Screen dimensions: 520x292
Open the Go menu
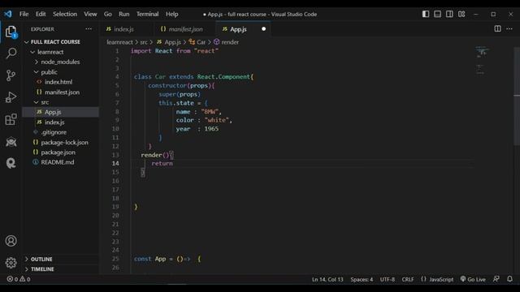[108, 14]
